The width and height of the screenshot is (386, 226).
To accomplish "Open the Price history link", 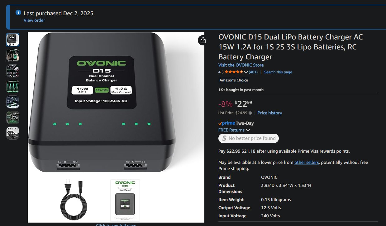I will coord(270,113).
